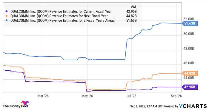Click y-axis label 48.00B
Screen dimensions: 209x110
(x=189, y=49)
